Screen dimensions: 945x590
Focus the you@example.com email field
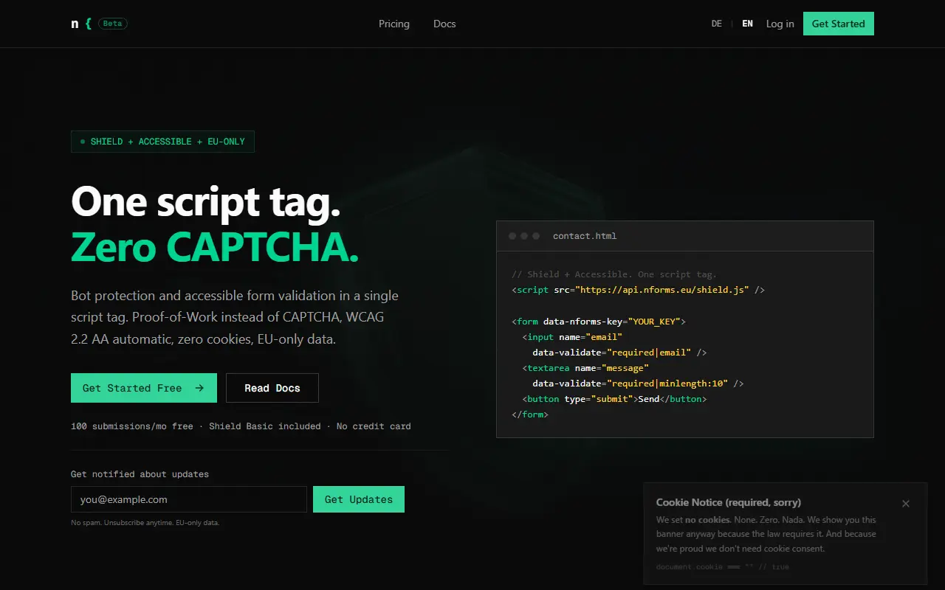pos(189,499)
